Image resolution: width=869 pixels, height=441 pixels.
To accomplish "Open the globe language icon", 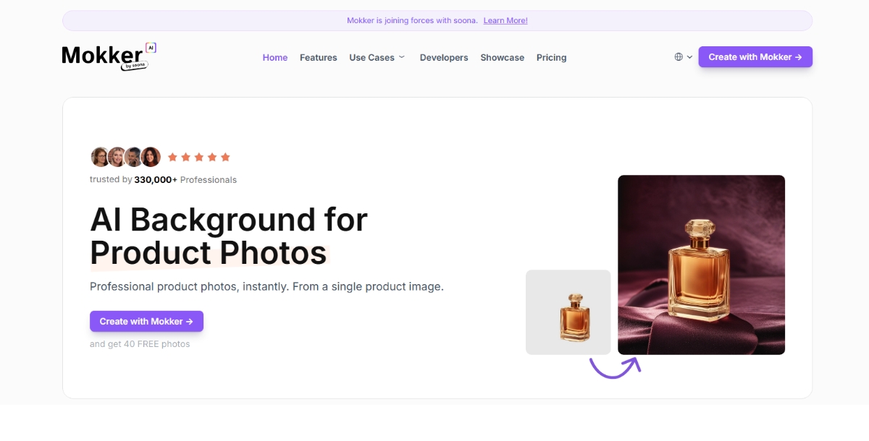I will [678, 56].
